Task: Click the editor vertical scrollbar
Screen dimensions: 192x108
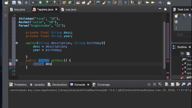Action: (164, 45)
